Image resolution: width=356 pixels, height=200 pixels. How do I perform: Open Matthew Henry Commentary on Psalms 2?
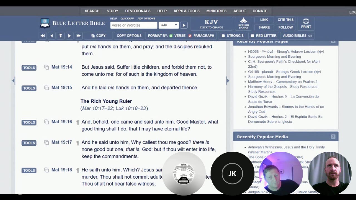[283, 82]
